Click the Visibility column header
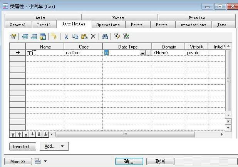 [197, 47]
